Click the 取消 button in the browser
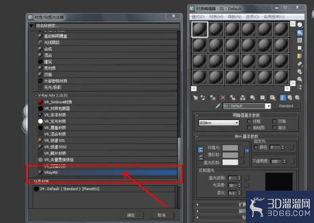This screenshot has width=314, height=223. [162, 215]
